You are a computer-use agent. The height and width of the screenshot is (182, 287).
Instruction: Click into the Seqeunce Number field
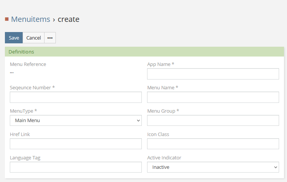(76, 97)
